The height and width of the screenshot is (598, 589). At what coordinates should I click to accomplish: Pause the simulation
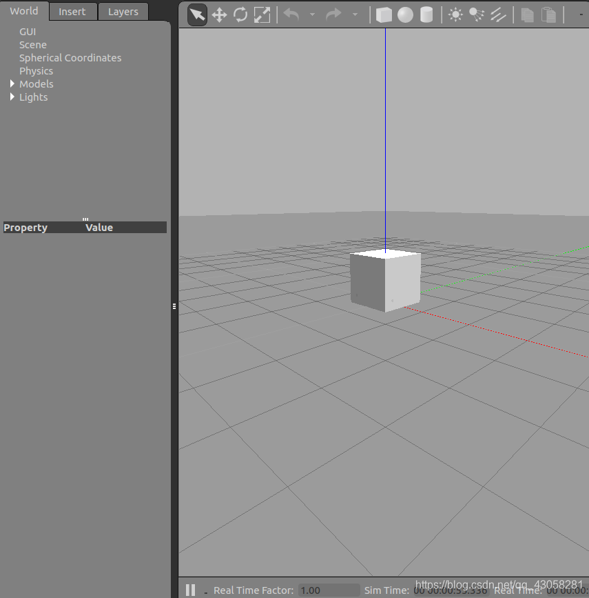191,590
